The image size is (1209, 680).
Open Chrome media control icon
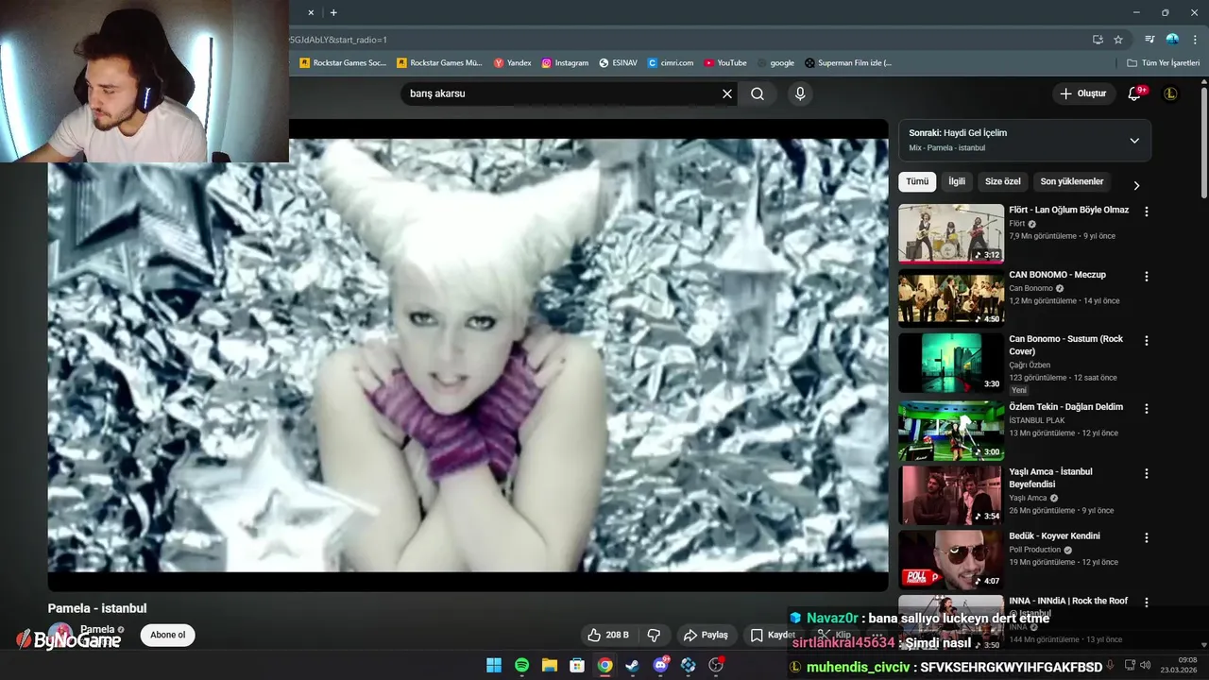click(x=1149, y=40)
